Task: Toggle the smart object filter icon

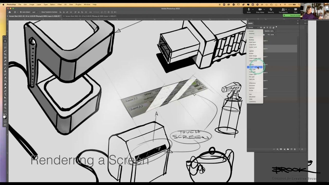Action: point(273,27)
